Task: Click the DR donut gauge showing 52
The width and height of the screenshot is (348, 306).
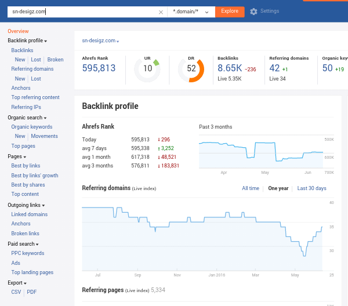Action: tap(191, 69)
